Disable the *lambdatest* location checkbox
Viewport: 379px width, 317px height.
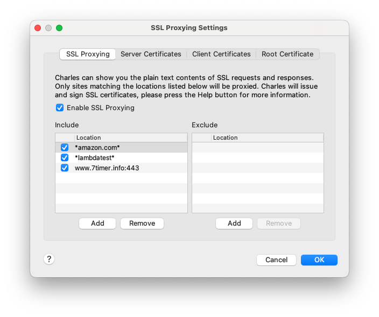65,157
